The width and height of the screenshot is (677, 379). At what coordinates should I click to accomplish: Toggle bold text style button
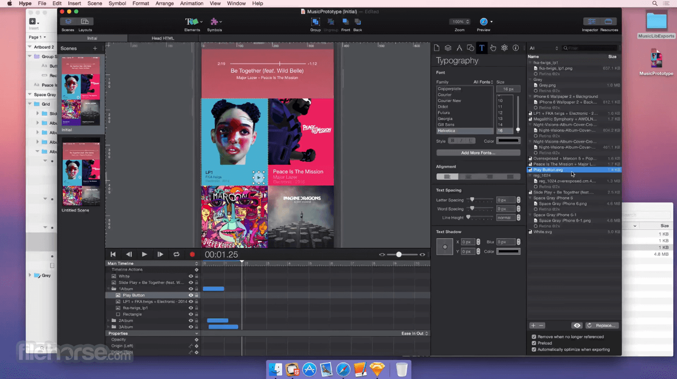tap(453, 141)
